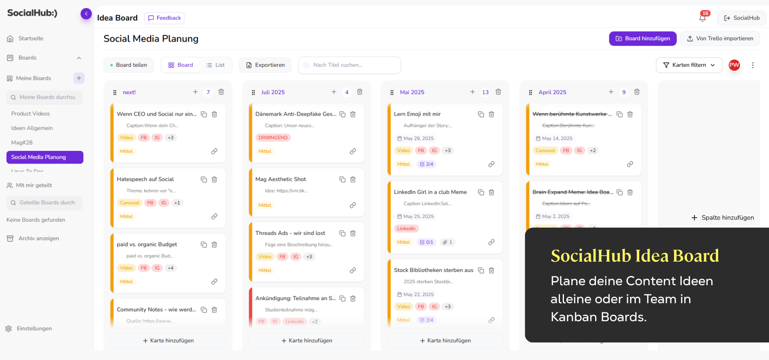Viewport: 769px width, 360px height.
Task: Add a card to the Juli 2025 column
Action: tap(334, 92)
